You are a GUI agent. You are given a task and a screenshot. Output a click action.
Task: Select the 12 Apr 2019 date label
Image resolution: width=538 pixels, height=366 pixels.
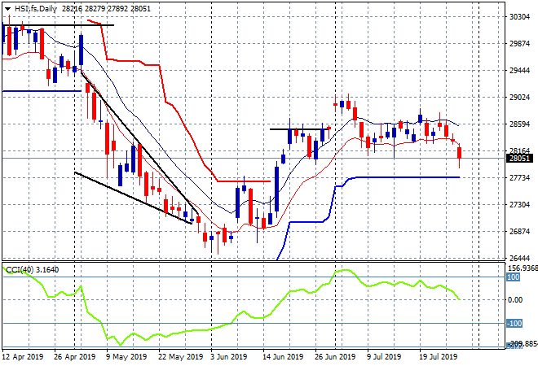tap(23, 356)
